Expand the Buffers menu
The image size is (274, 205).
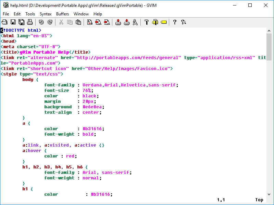point(62,14)
